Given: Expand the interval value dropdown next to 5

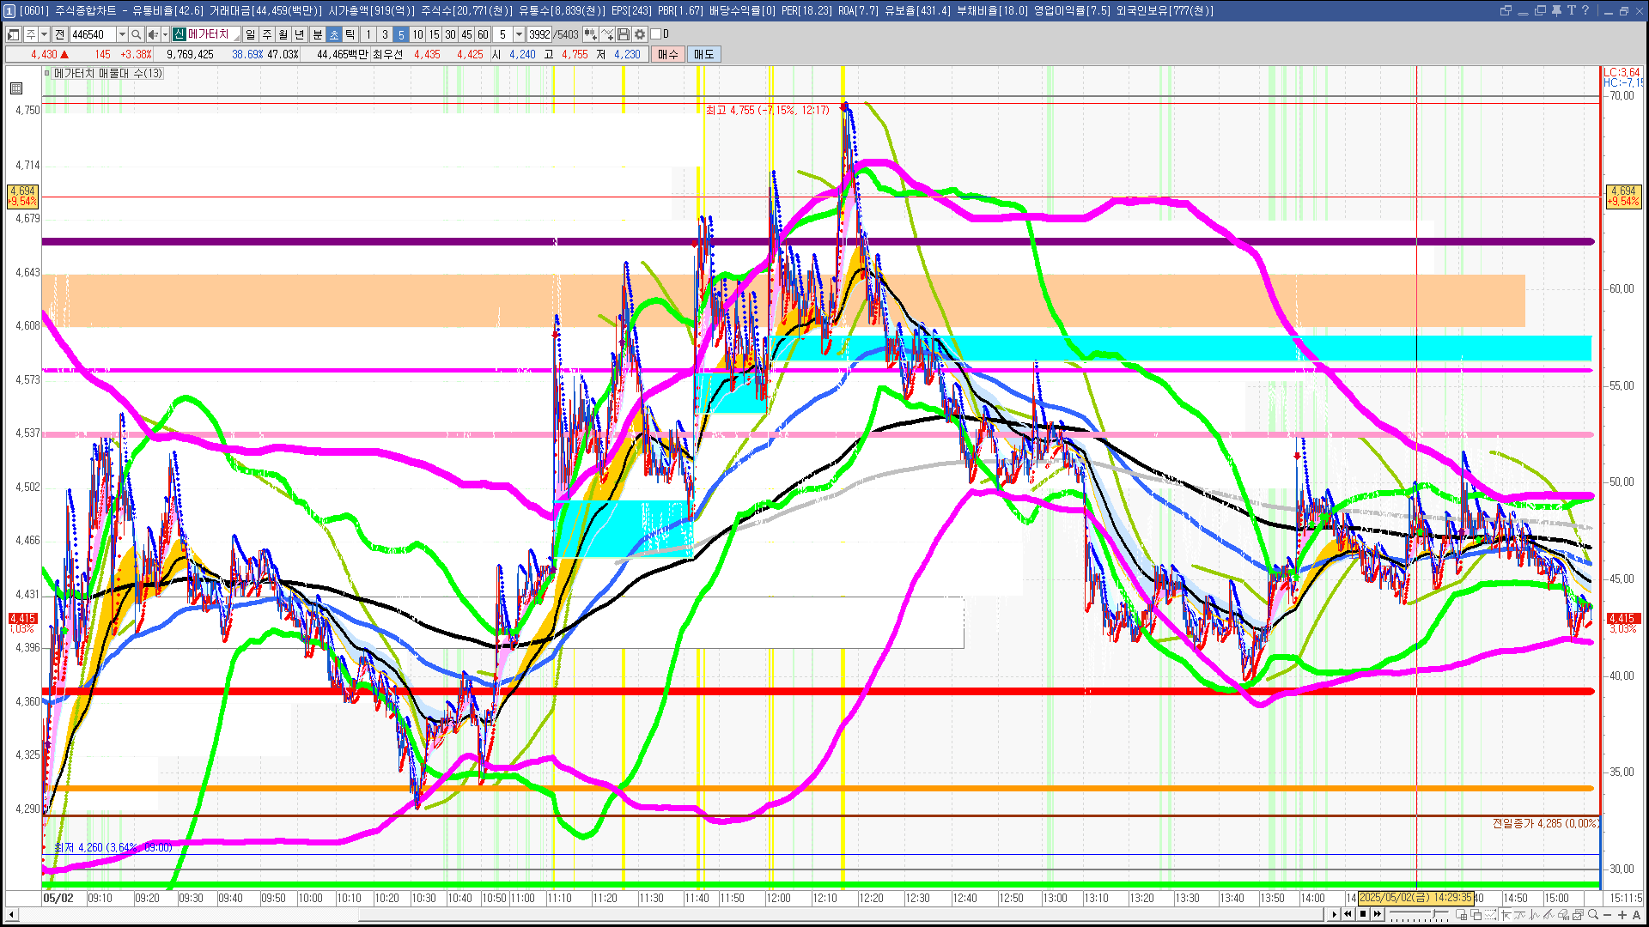Looking at the screenshot, I should 519,34.
